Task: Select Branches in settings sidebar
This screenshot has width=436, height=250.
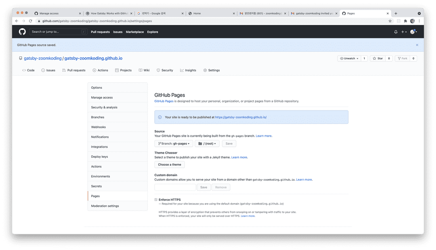Action: point(117,117)
